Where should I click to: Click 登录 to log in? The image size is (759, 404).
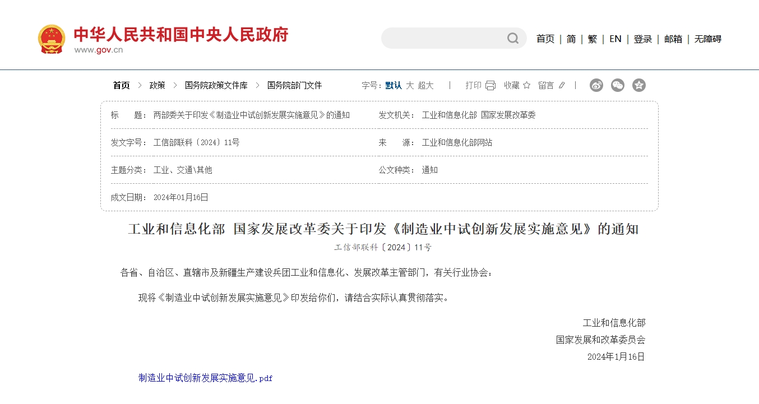(x=642, y=39)
